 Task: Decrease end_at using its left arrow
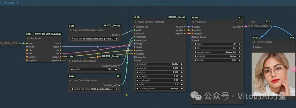(137, 72)
